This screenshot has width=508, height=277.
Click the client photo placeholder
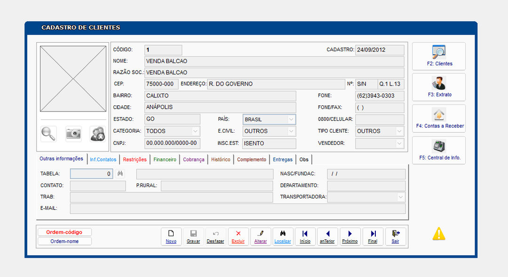[73, 79]
